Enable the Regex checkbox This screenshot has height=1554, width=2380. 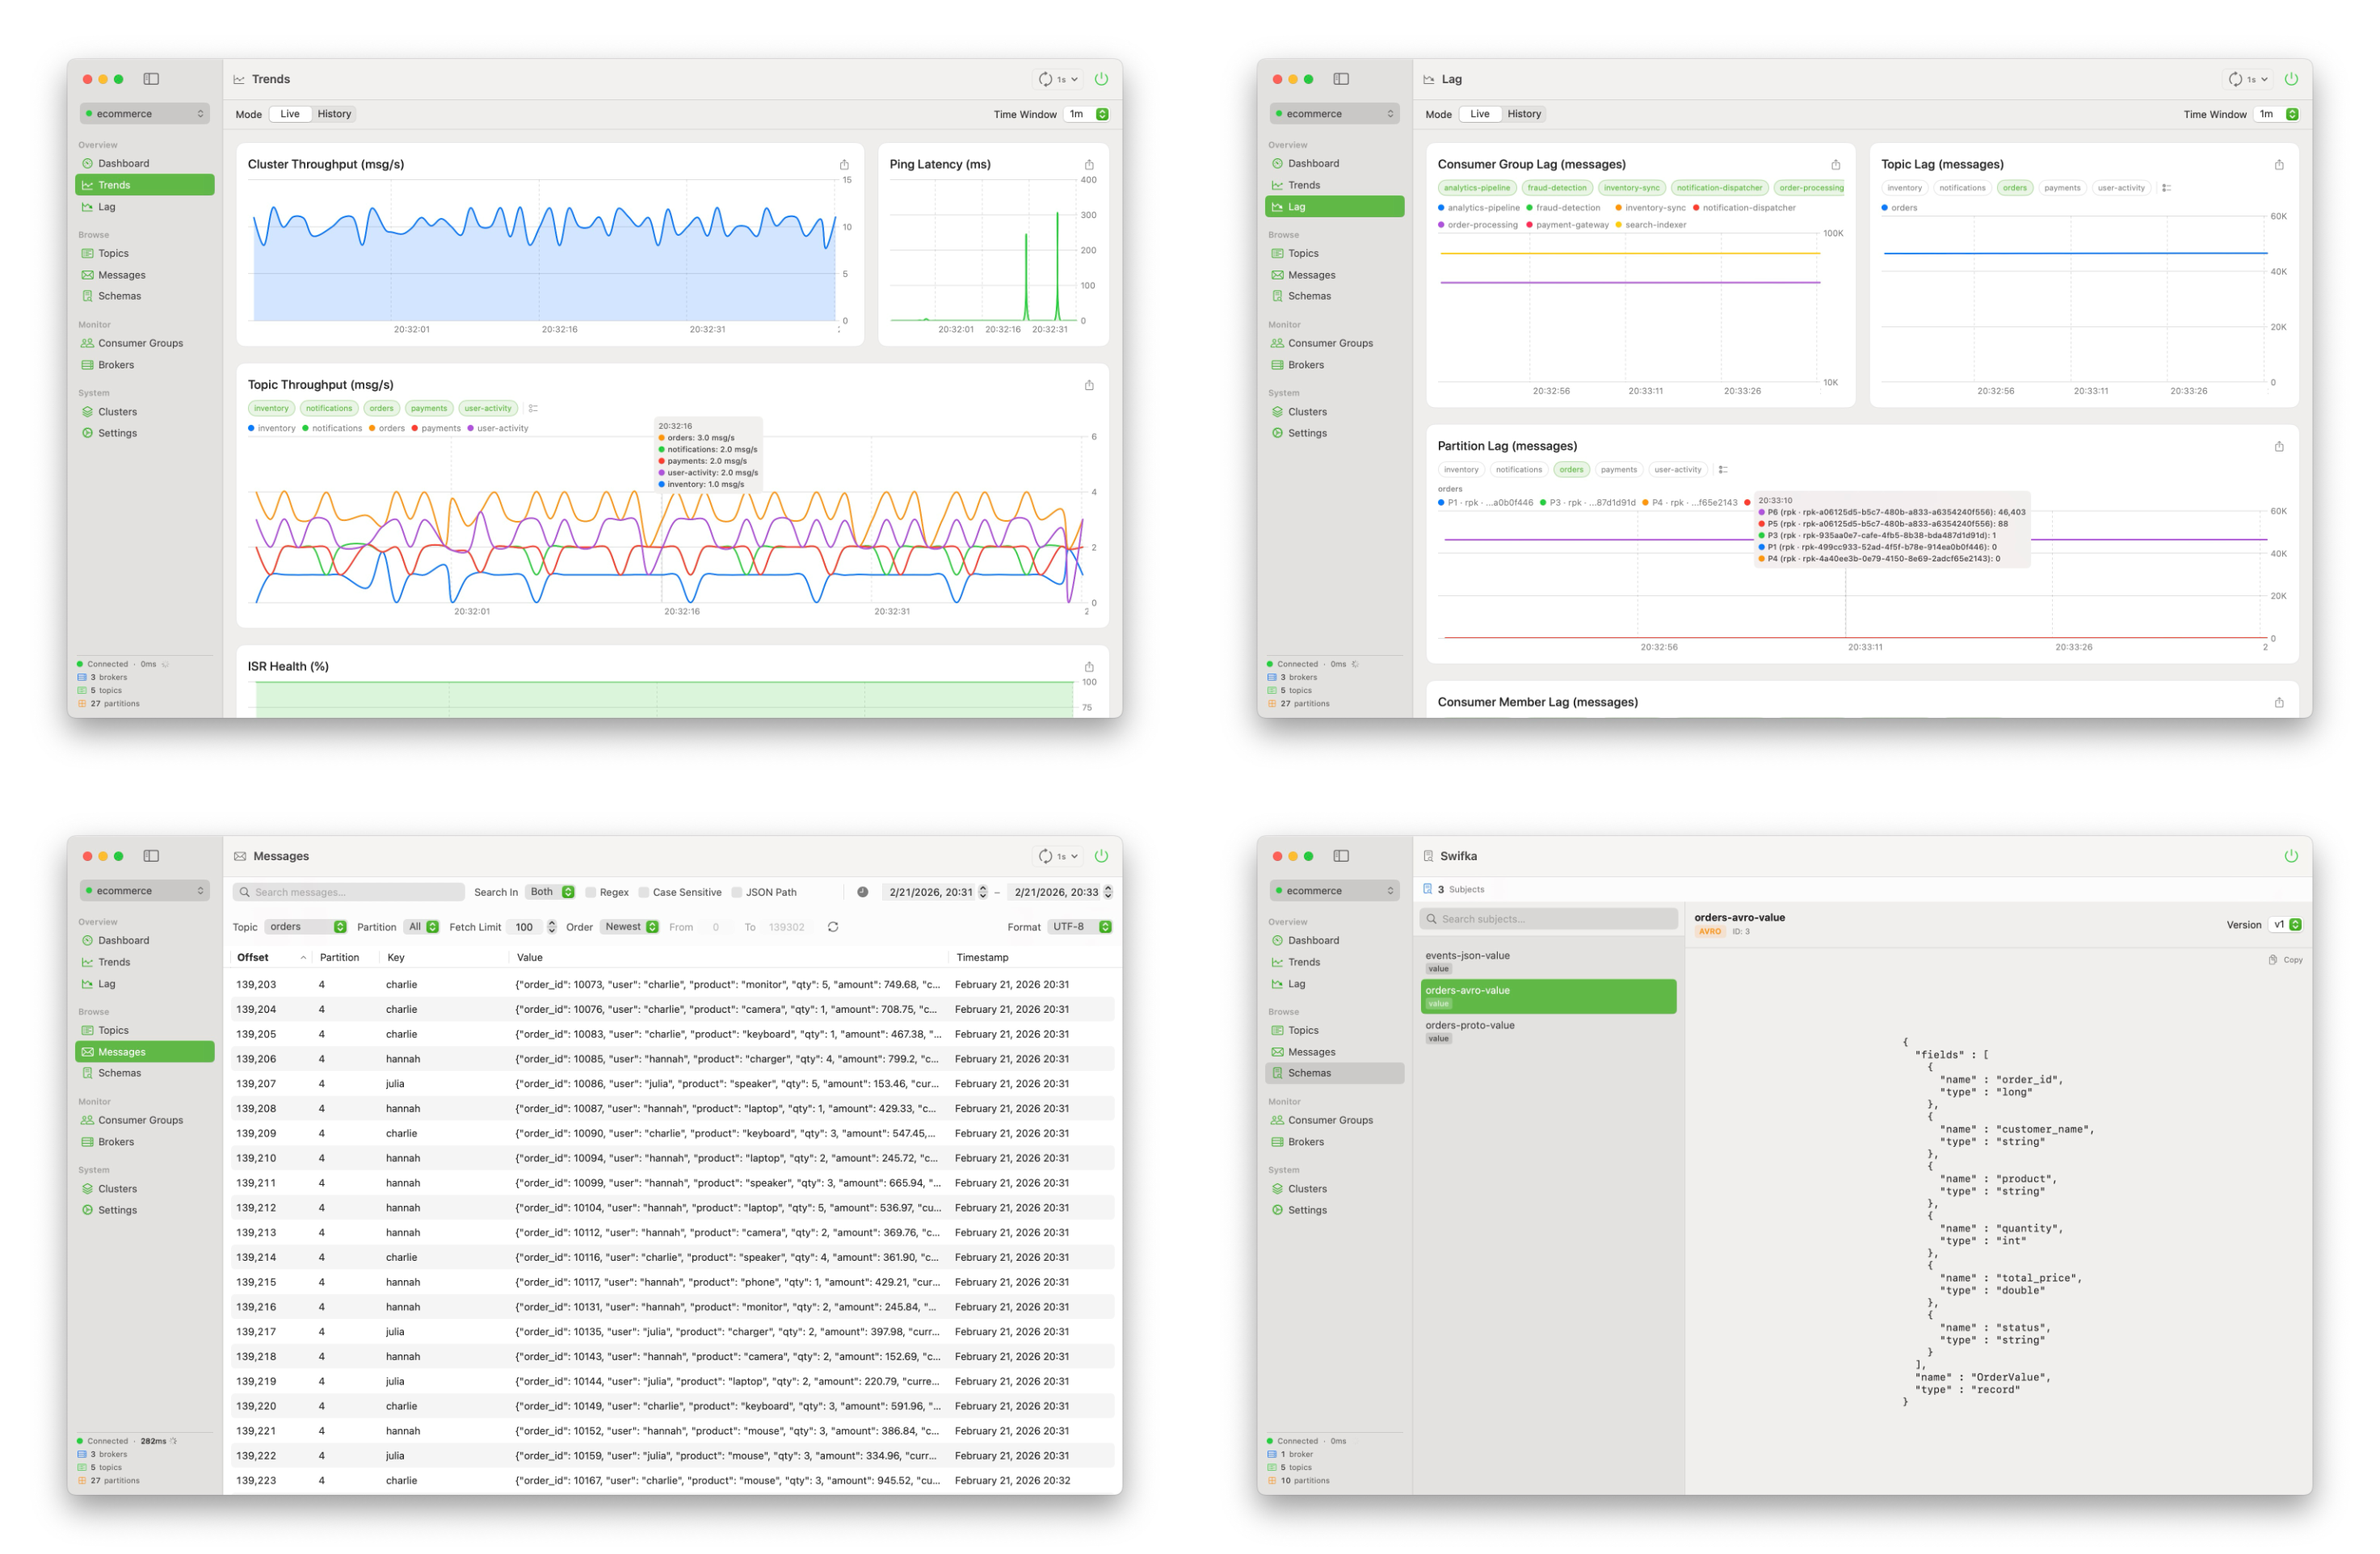coord(591,892)
